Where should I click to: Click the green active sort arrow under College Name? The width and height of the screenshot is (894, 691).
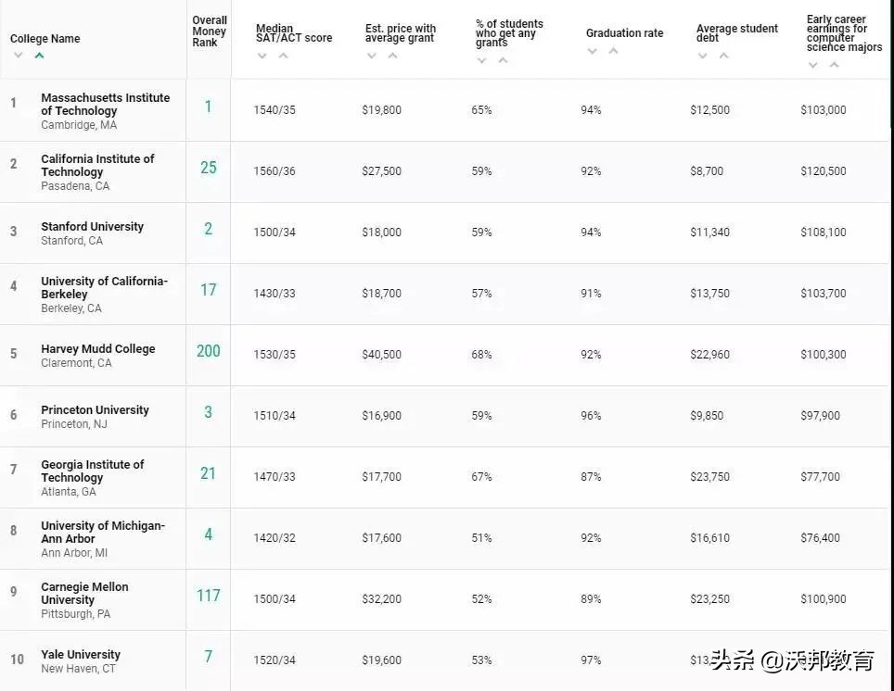point(38,55)
